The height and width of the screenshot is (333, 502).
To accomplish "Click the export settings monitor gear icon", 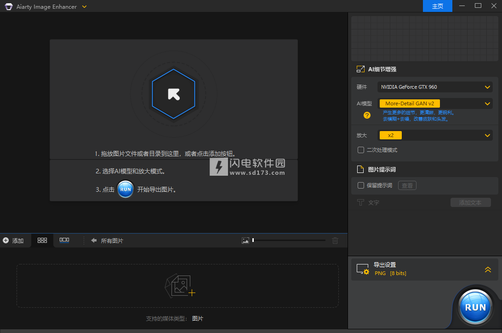I will click(x=363, y=269).
